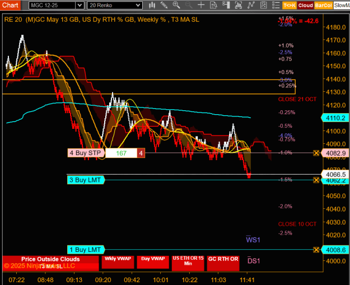Click the Day VWAP status box
The width and height of the screenshot is (350, 285).
(153, 262)
